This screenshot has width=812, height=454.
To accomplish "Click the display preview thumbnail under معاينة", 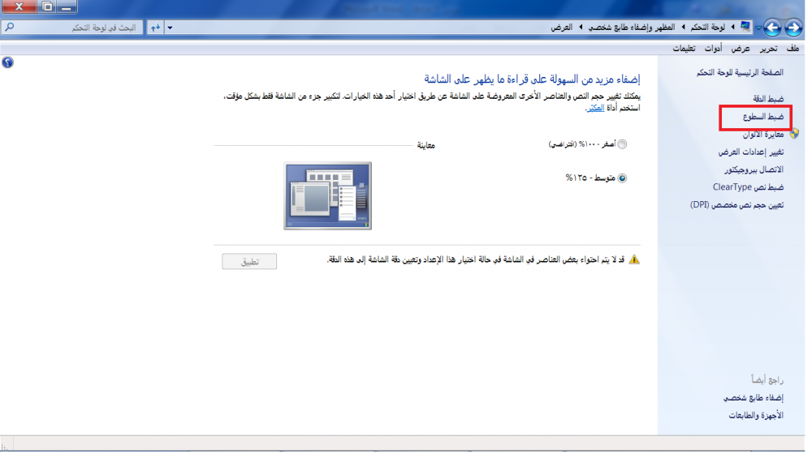I will (x=327, y=195).
